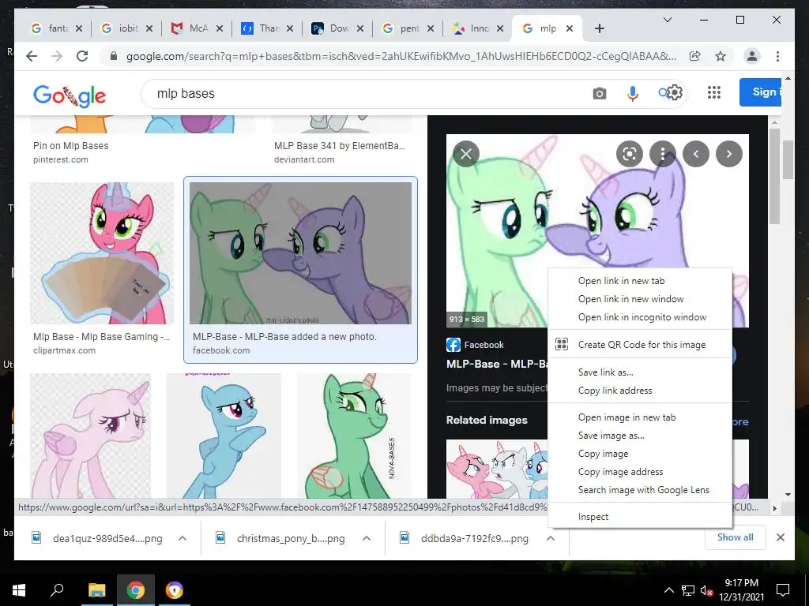Open Windows taskbar search
809x606 pixels.
click(57, 590)
